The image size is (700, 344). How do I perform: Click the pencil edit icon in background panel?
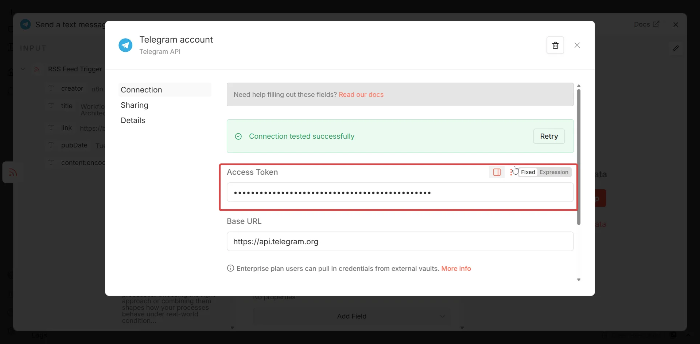coord(676,48)
